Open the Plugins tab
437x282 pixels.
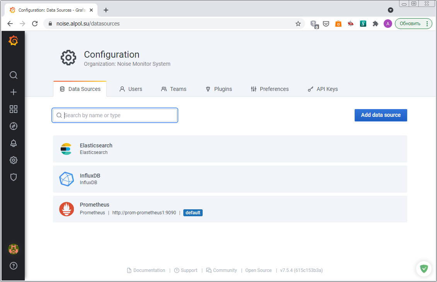[x=218, y=89]
